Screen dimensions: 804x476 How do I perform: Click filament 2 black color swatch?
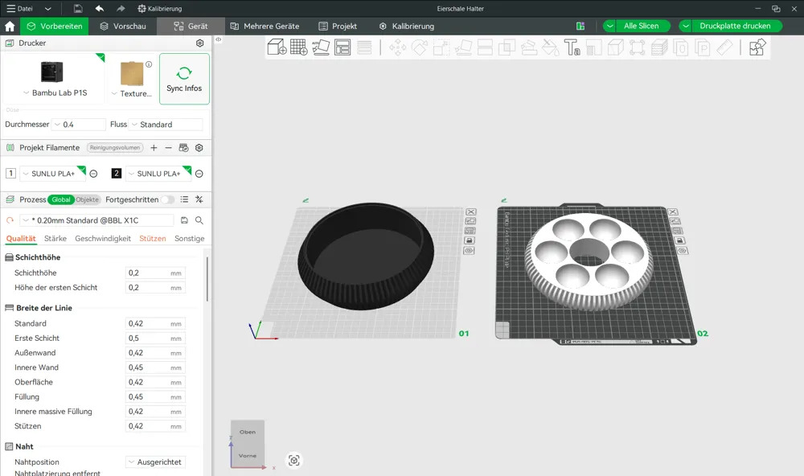pos(117,174)
